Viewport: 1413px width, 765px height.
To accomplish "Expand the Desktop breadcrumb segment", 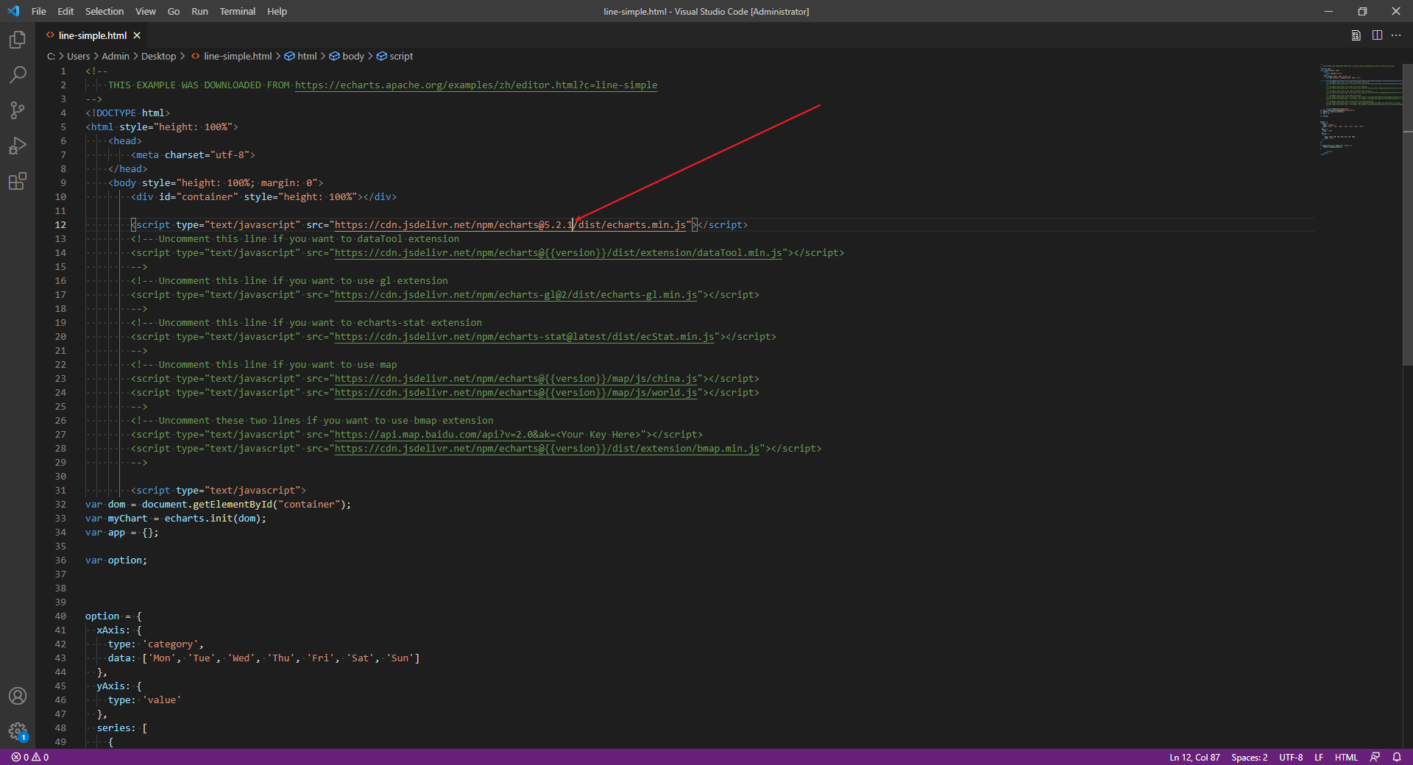I will coord(158,56).
